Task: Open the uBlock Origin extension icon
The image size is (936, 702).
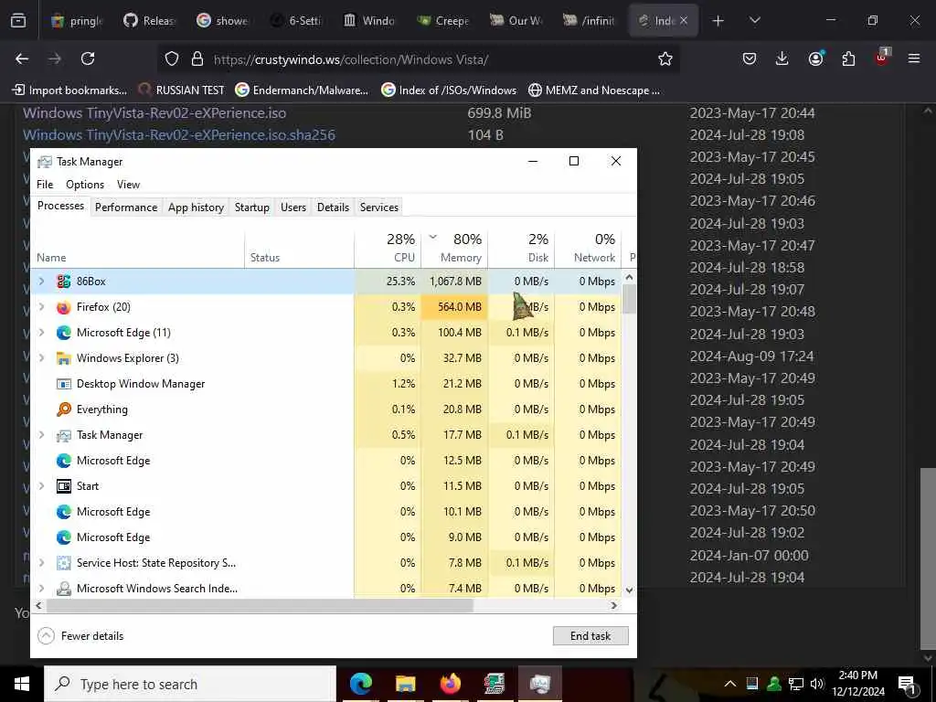Action: click(882, 58)
